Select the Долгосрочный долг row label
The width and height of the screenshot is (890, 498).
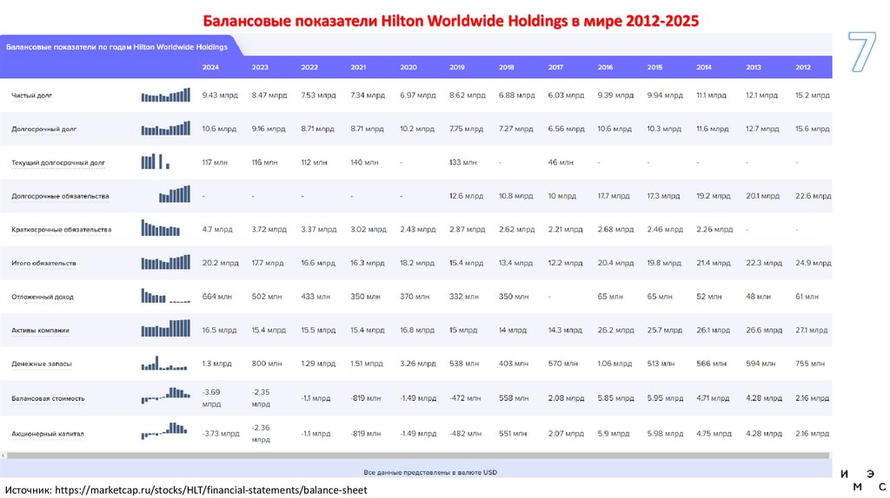(x=43, y=128)
